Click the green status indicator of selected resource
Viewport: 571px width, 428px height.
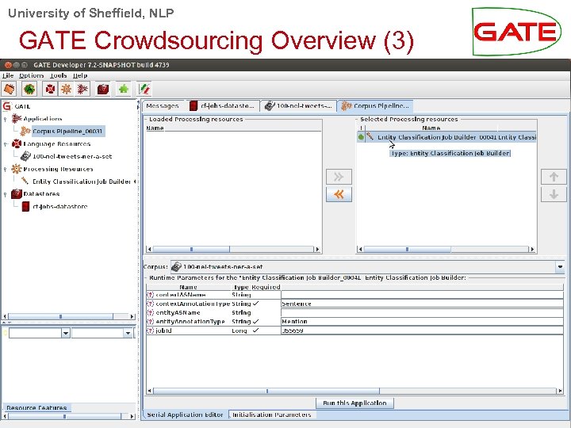[361, 137]
